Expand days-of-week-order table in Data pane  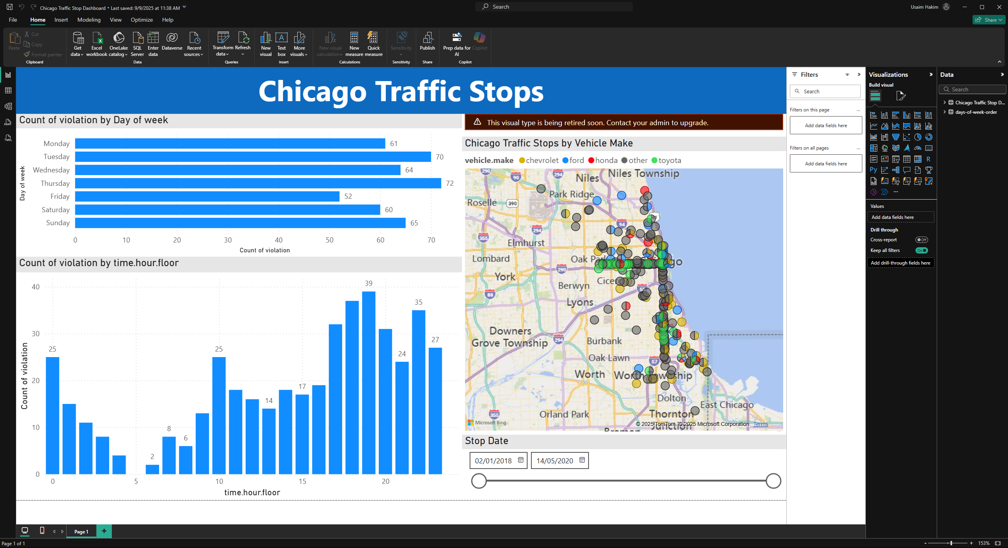click(945, 112)
